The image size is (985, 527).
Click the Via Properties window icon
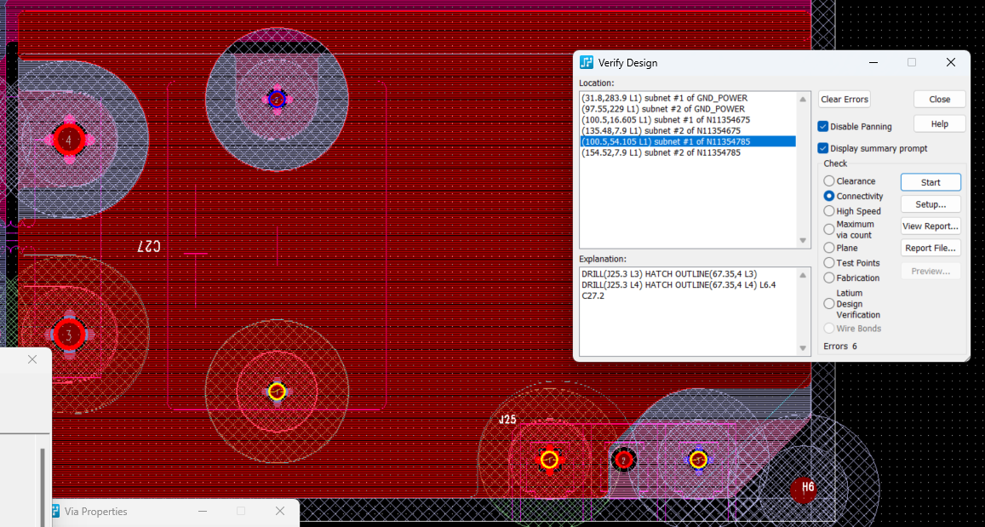54,512
